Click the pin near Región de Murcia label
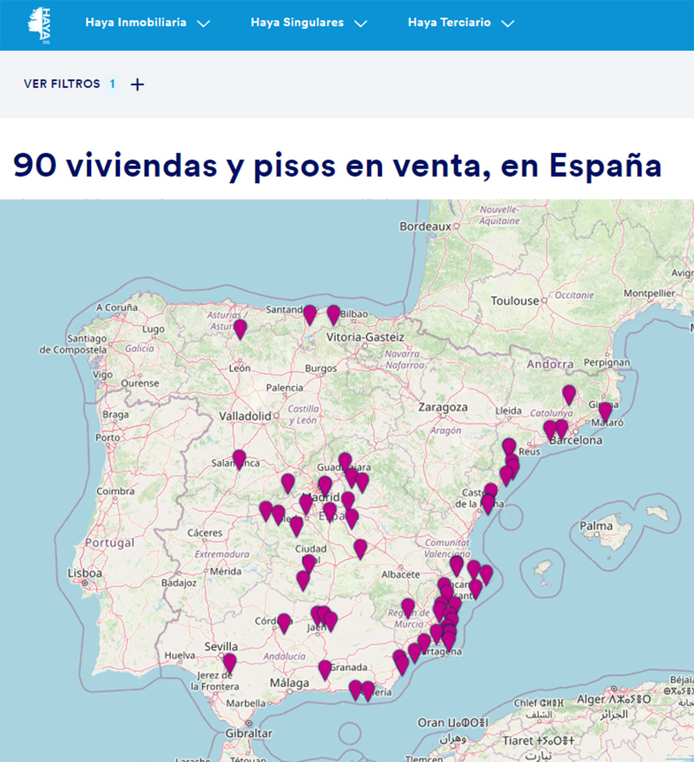This screenshot has height=762, width=694. (408, 607)
